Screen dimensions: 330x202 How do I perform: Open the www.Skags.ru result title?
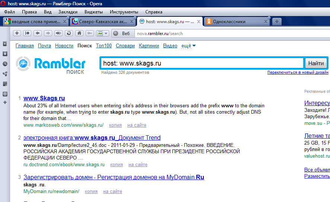click(44, 98)
